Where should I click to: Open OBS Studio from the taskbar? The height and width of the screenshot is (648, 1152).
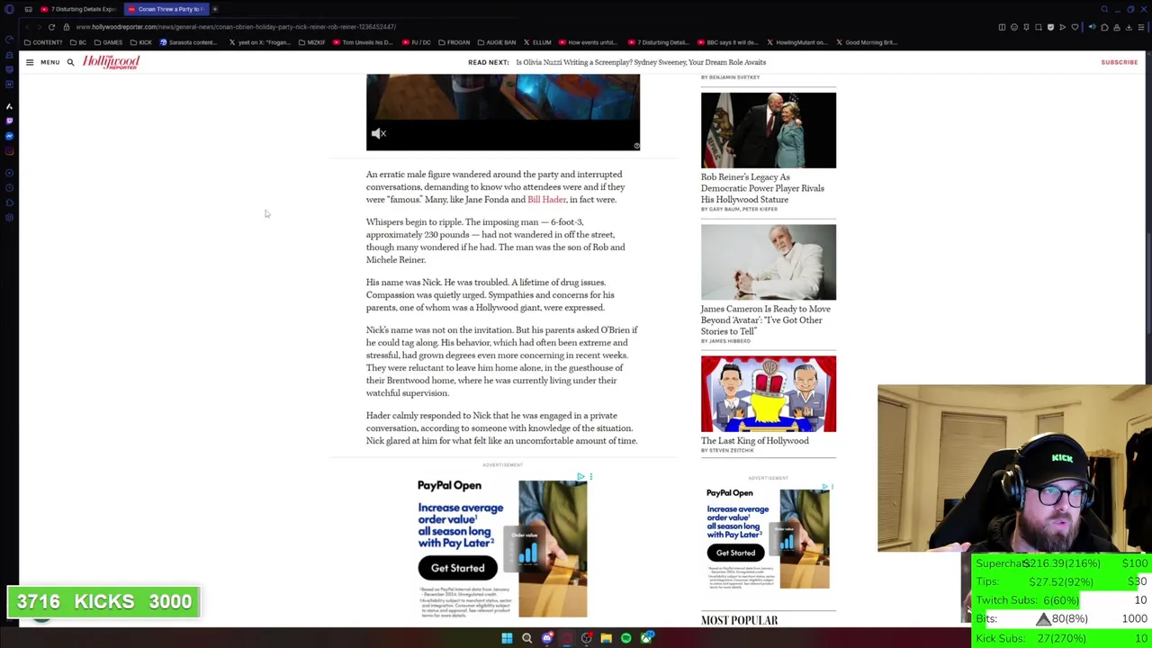(586, 638)
